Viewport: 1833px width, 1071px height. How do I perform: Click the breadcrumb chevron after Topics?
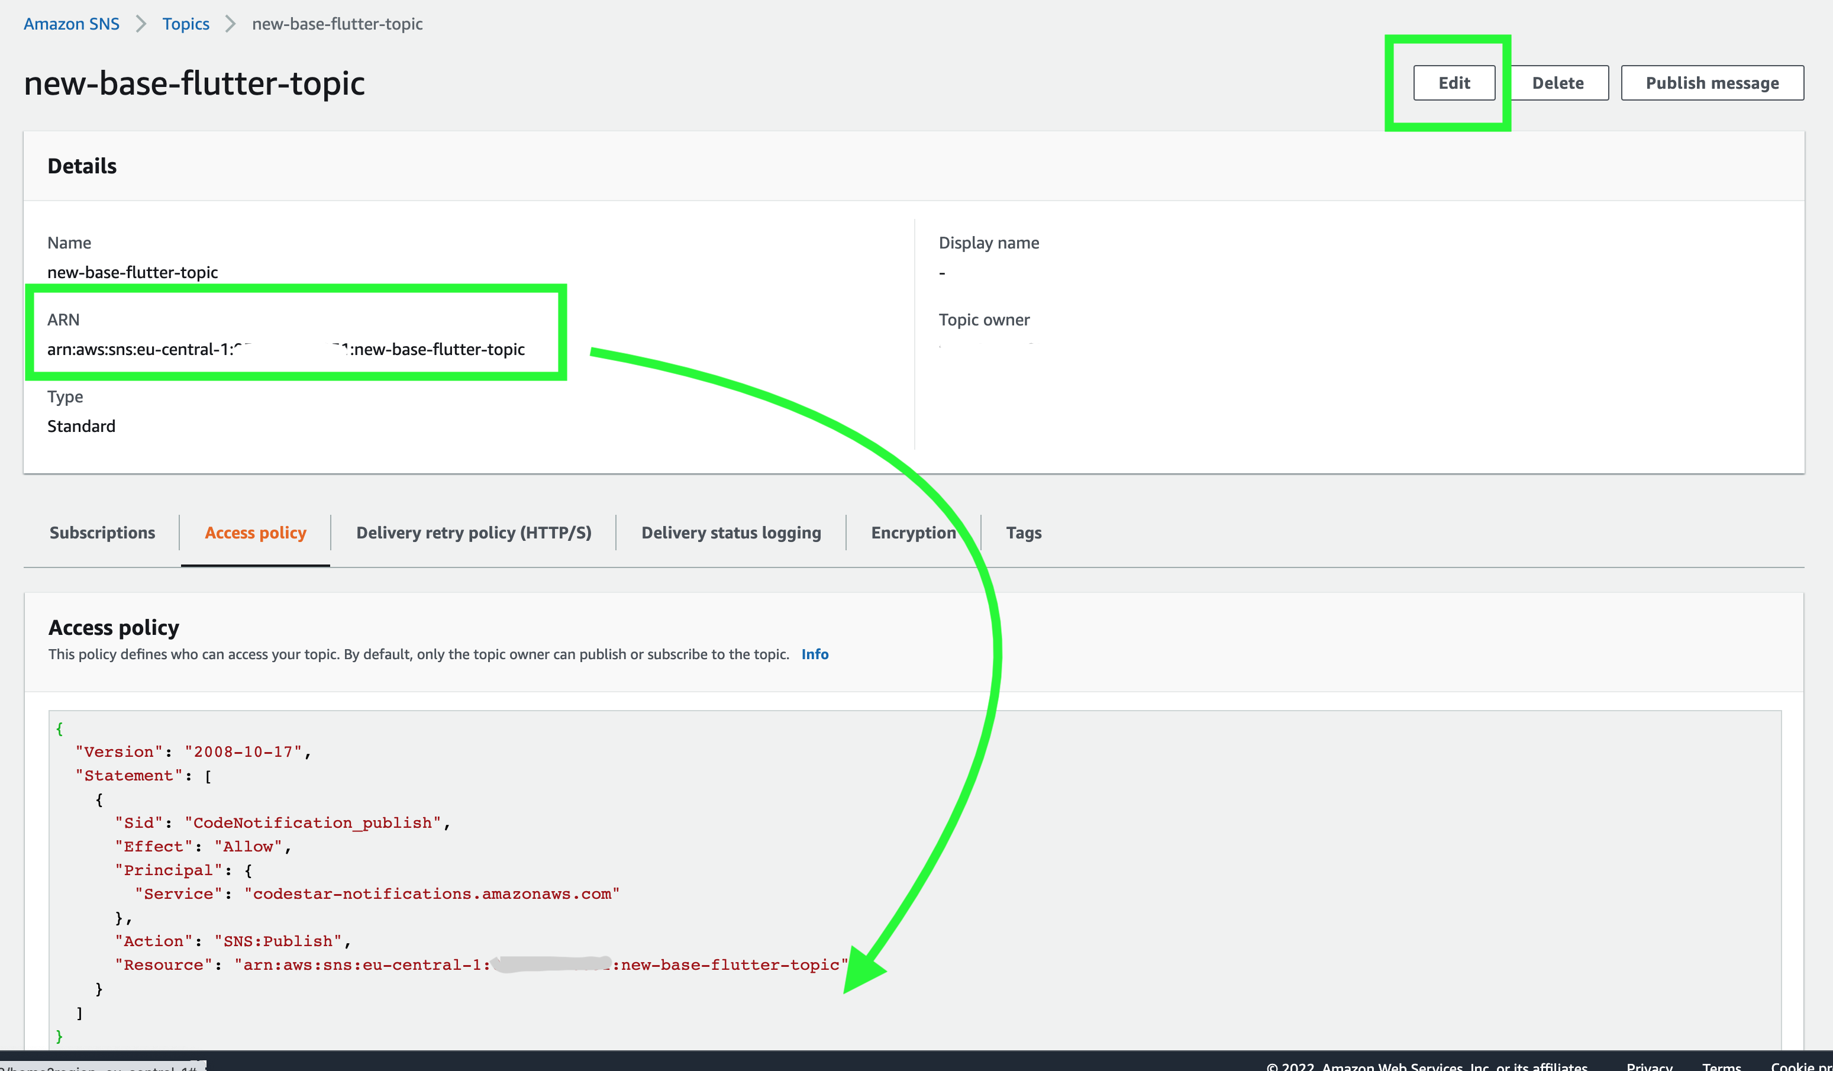pos(231,24)
